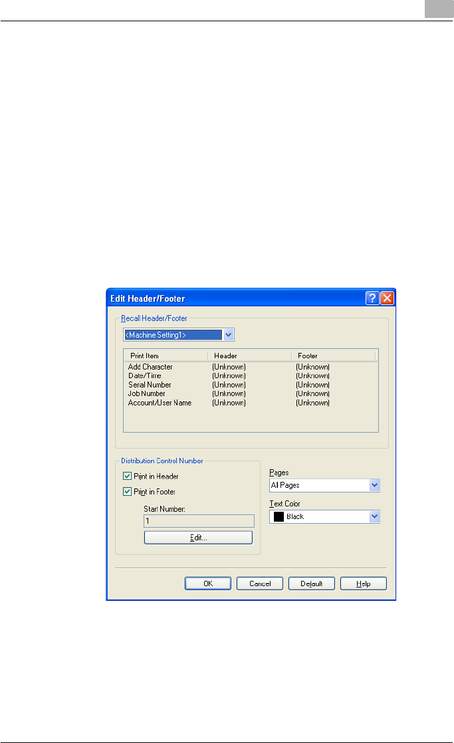Close the Edit Header/Footer dialog

tap(387, 298)
